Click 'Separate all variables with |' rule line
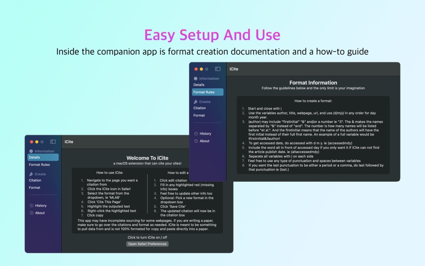The image size is (425, 266). (281, 156)
